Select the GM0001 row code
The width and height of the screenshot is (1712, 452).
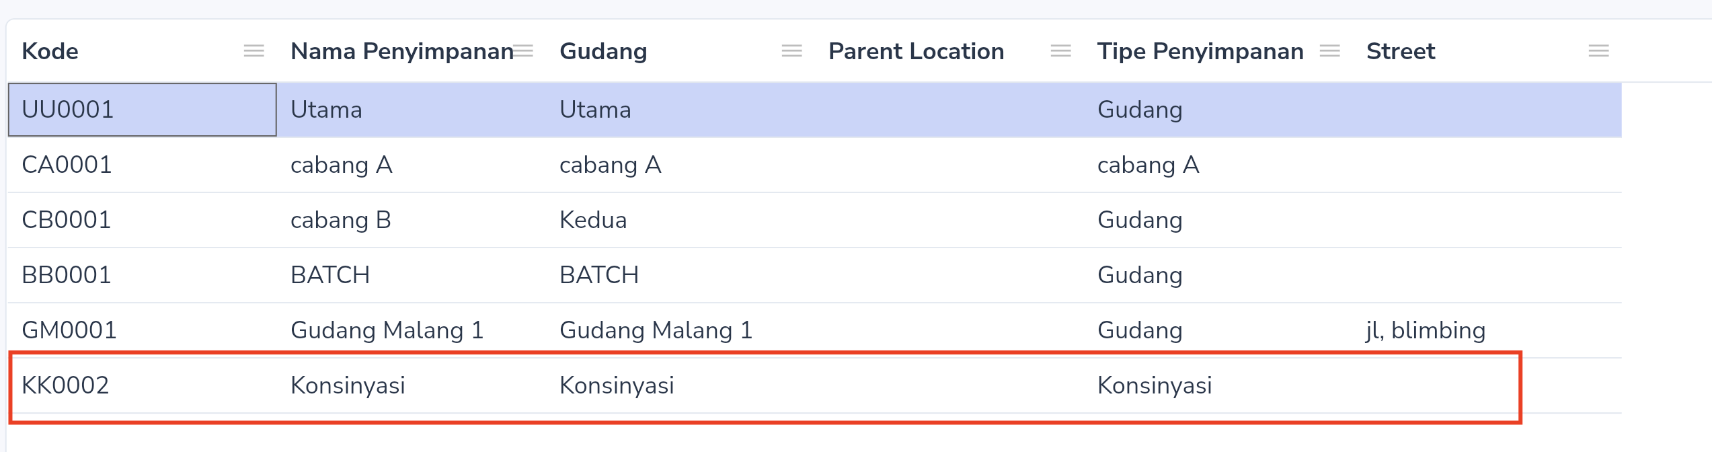69,330
